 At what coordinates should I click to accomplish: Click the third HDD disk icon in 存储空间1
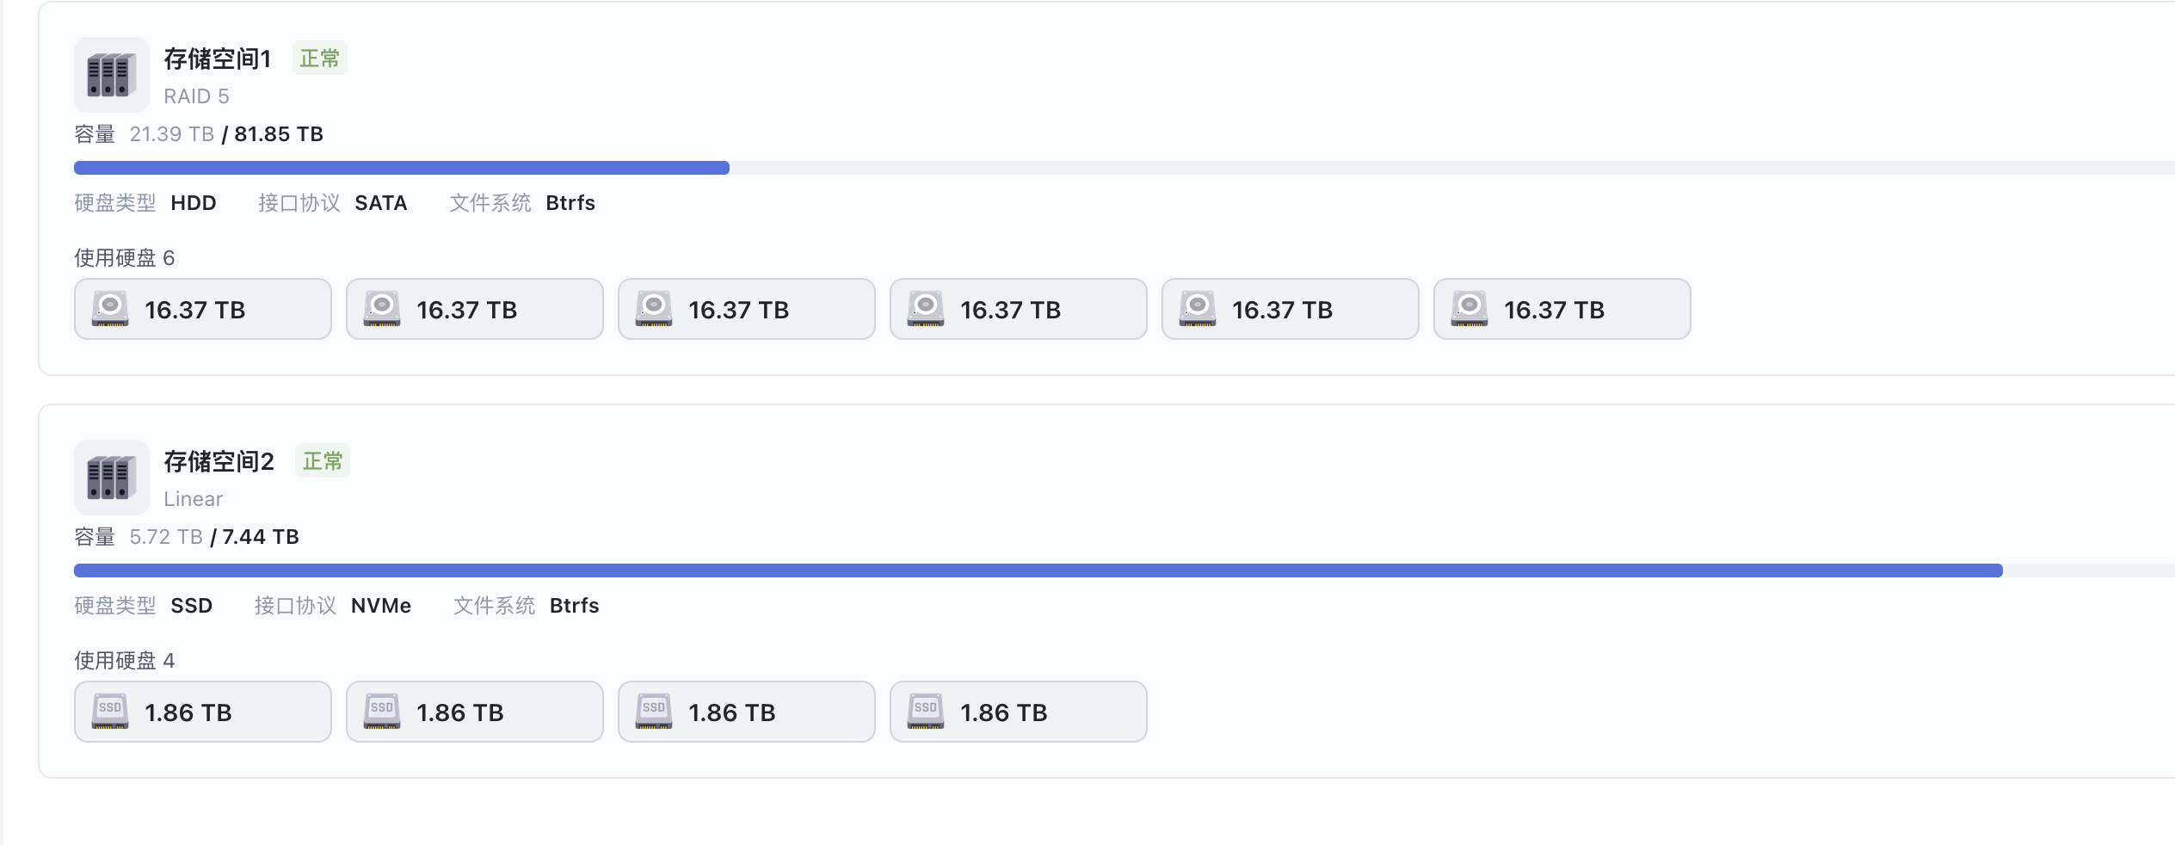(x=654, y=309)
